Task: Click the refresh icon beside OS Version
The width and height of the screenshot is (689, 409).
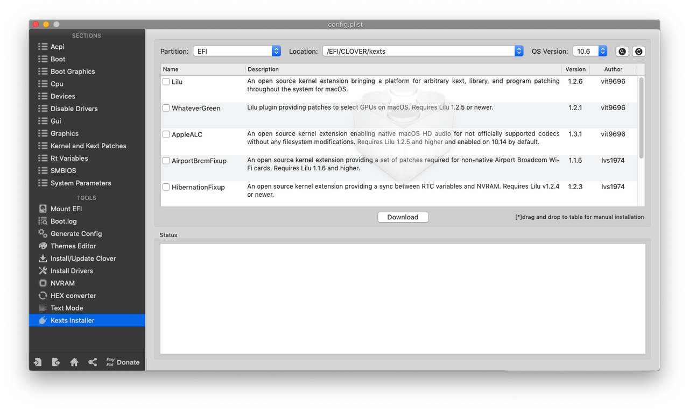Action: tap(638, 52)
